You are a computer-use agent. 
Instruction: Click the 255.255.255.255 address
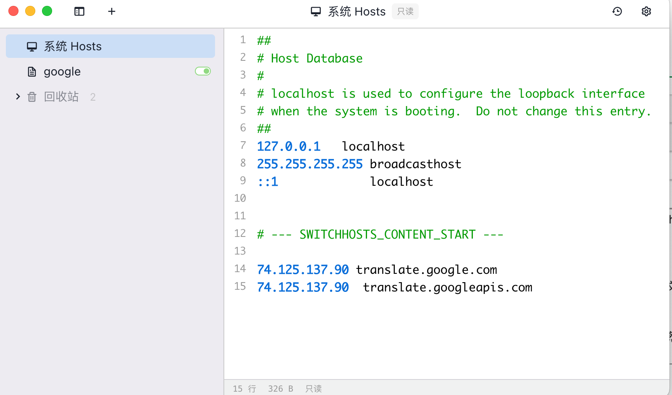[x=310, y=164]
